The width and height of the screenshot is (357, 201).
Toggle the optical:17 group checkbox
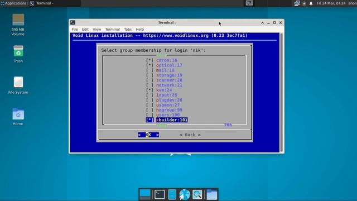[149, 65]
